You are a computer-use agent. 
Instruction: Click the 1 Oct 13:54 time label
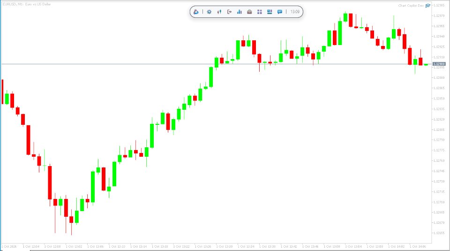pyautogui.click(x=353, y=246)
